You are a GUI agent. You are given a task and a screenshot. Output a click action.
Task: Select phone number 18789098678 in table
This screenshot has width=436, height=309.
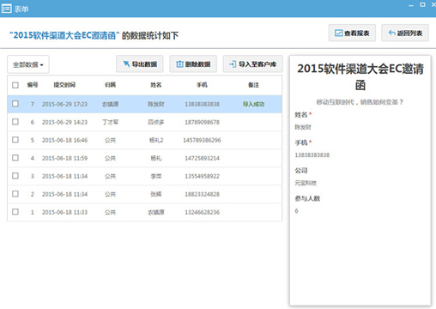coord(202,122)
